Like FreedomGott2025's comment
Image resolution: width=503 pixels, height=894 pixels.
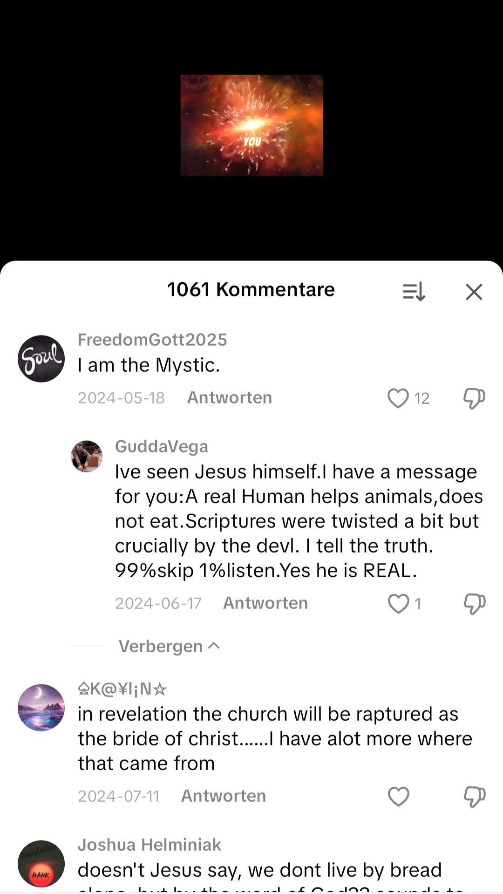click(398, 398)
